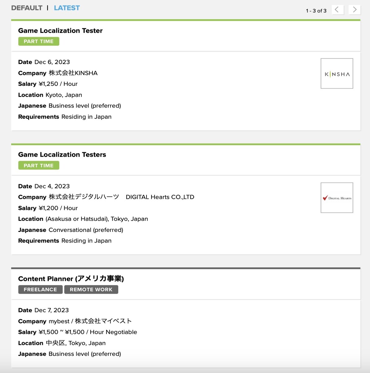370x373 pixels.
Task: Go to the previous results page arrow
Action: coord(337,10)
